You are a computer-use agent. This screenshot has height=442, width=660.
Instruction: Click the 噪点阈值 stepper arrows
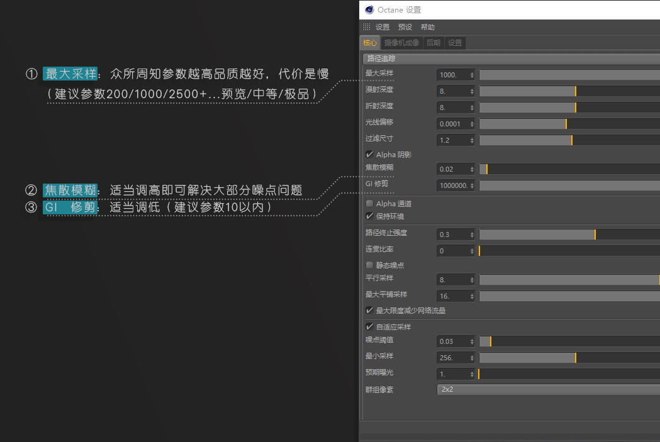coord(472,341)
